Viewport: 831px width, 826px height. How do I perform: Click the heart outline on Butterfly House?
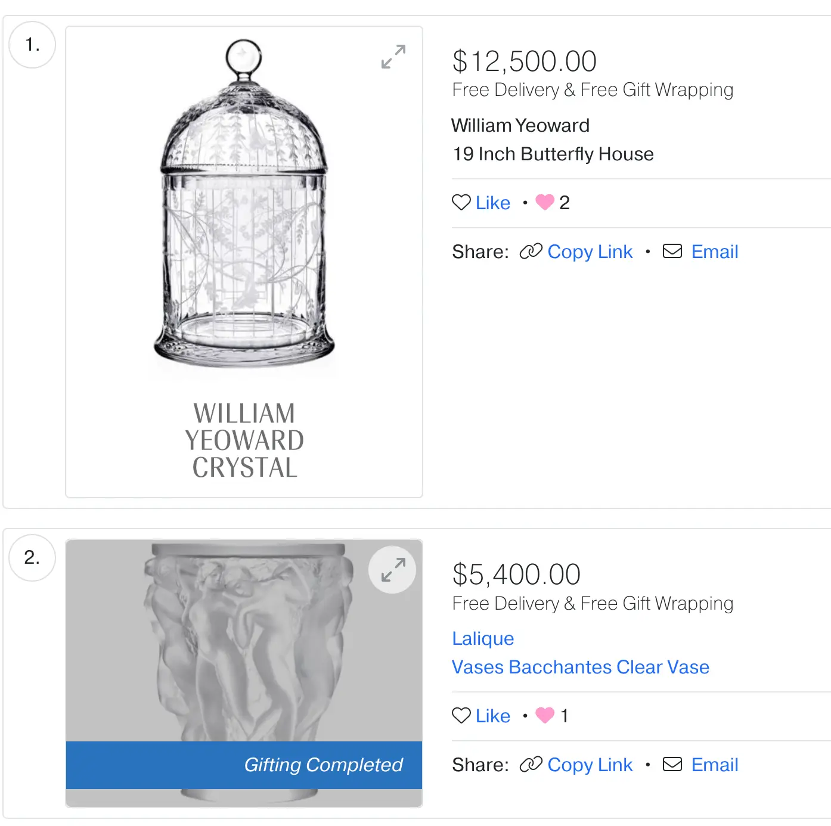pyautogui.click(x=461, y=203)
